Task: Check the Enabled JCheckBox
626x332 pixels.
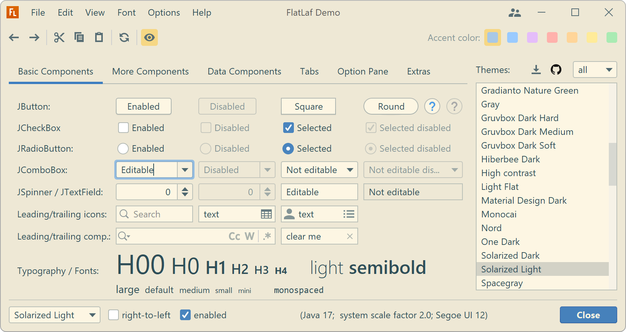Action: click(x=123, y=128)
